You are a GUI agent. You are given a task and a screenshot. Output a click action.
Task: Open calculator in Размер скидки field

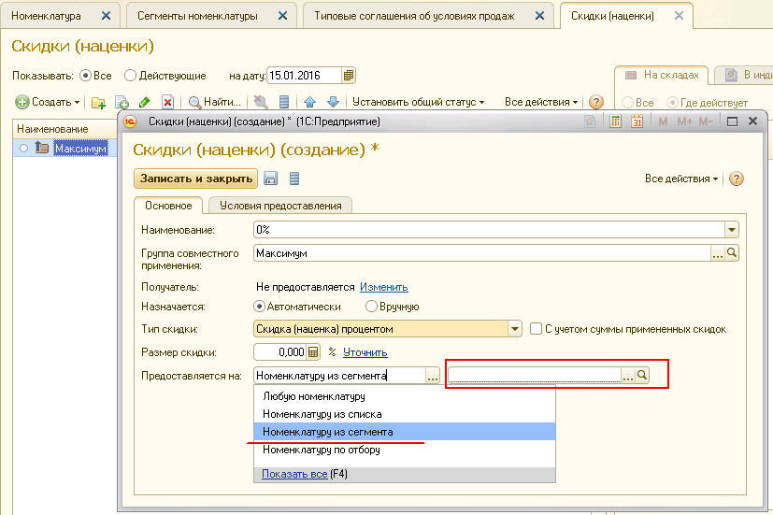pyautogui.click(x=313, y=352)
